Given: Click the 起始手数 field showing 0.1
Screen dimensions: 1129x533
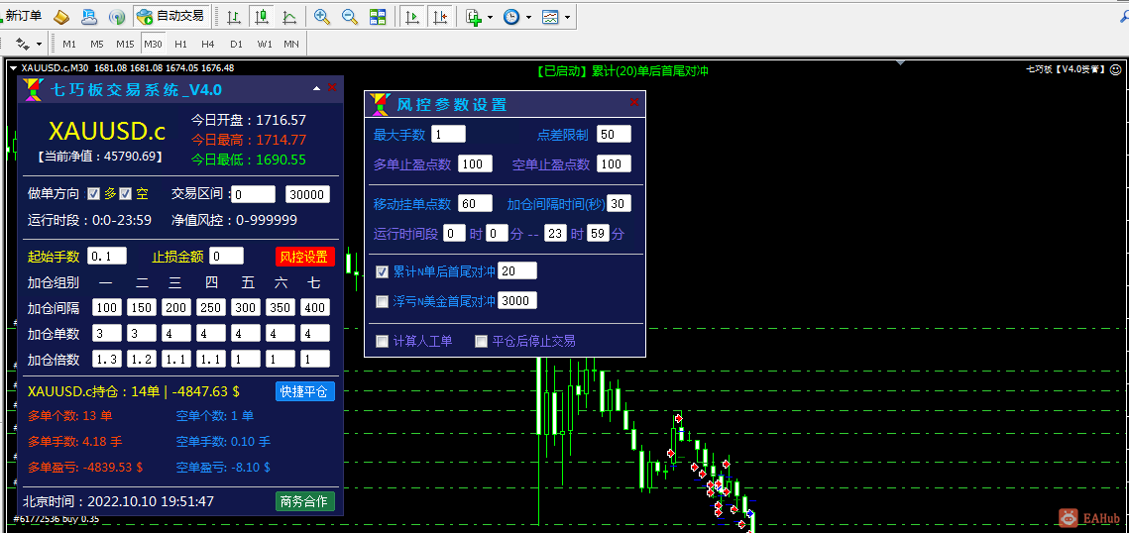Looking at the screenshot, I should [x=107, y=256].
